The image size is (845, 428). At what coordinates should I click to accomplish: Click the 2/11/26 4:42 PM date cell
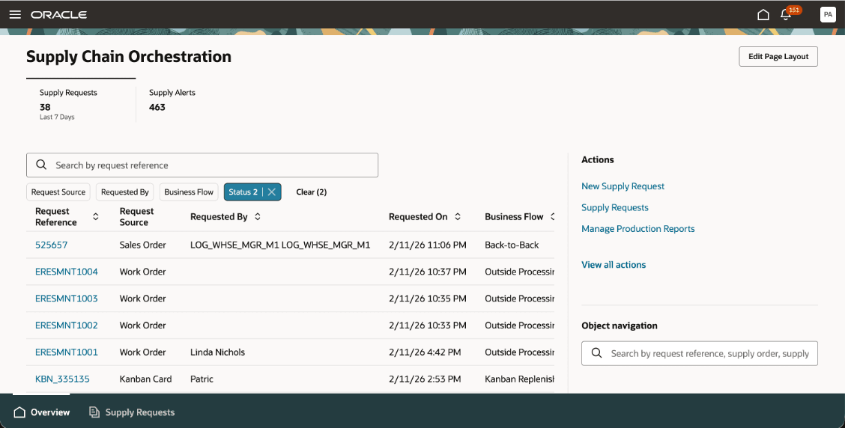pos(425,352)
